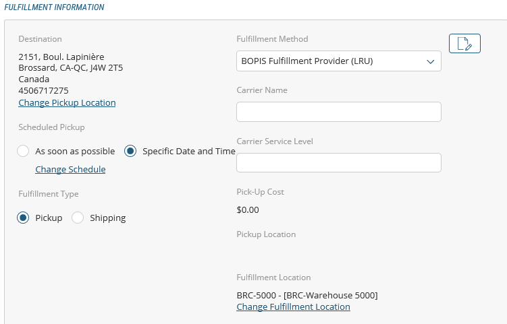Open the Change Schedule link
507x324 pixels.
coord(70,169)
